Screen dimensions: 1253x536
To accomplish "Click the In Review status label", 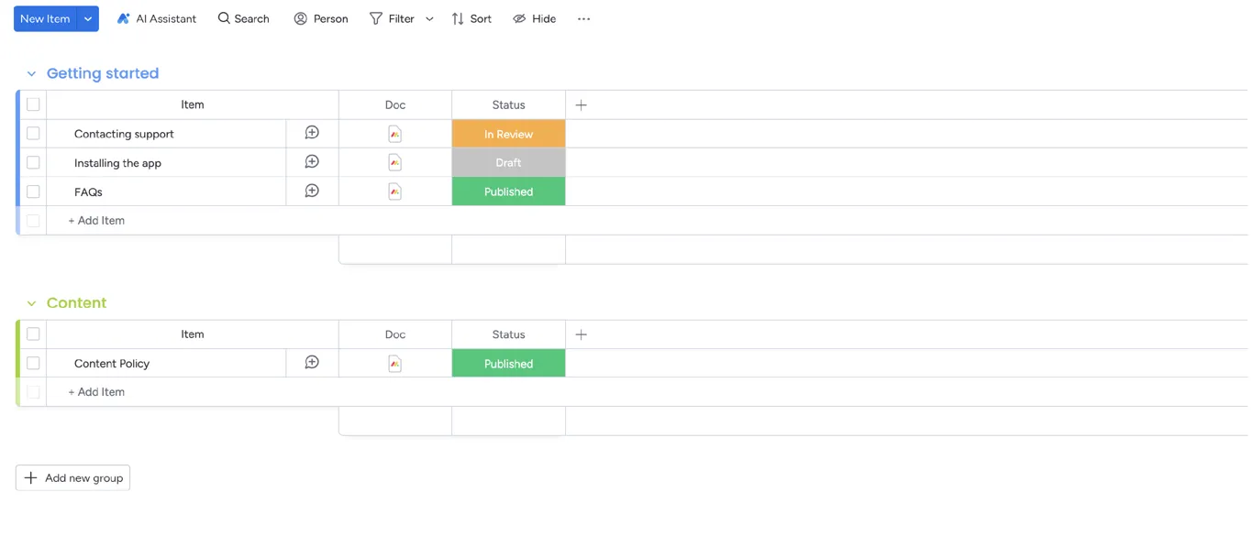I will coord(508,133).
